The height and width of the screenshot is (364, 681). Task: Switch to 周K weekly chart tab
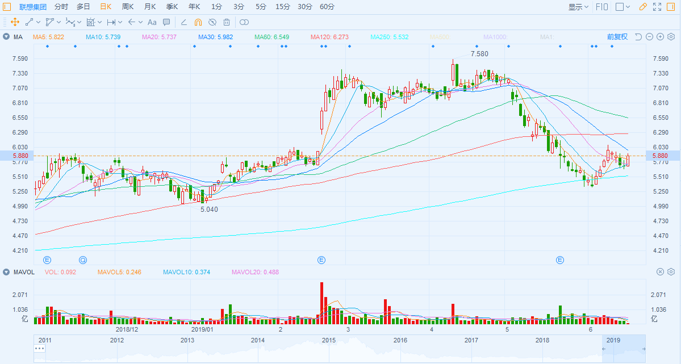[128, 7]
